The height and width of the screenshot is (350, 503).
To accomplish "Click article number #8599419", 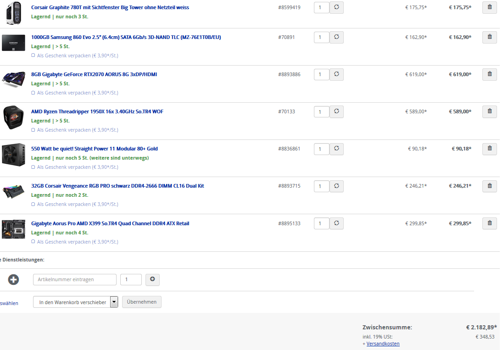I will tap(289, 7).
